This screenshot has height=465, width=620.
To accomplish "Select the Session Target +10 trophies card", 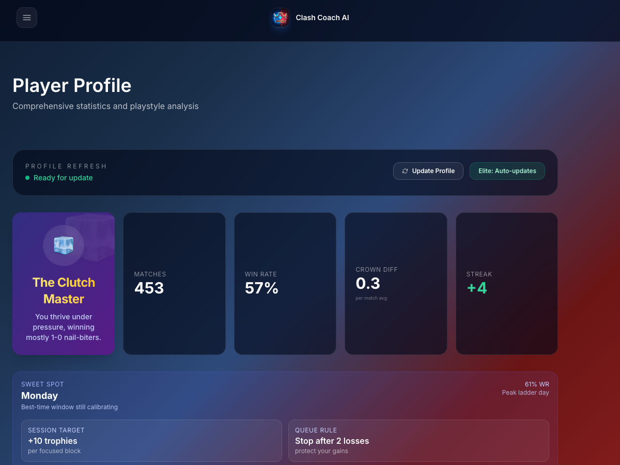I will click(x=151, y=440).
